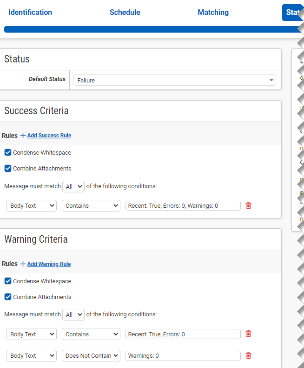Switch to the Schedule tab
304x368 pixels.
pyautogui.click(x=125, y=13)
